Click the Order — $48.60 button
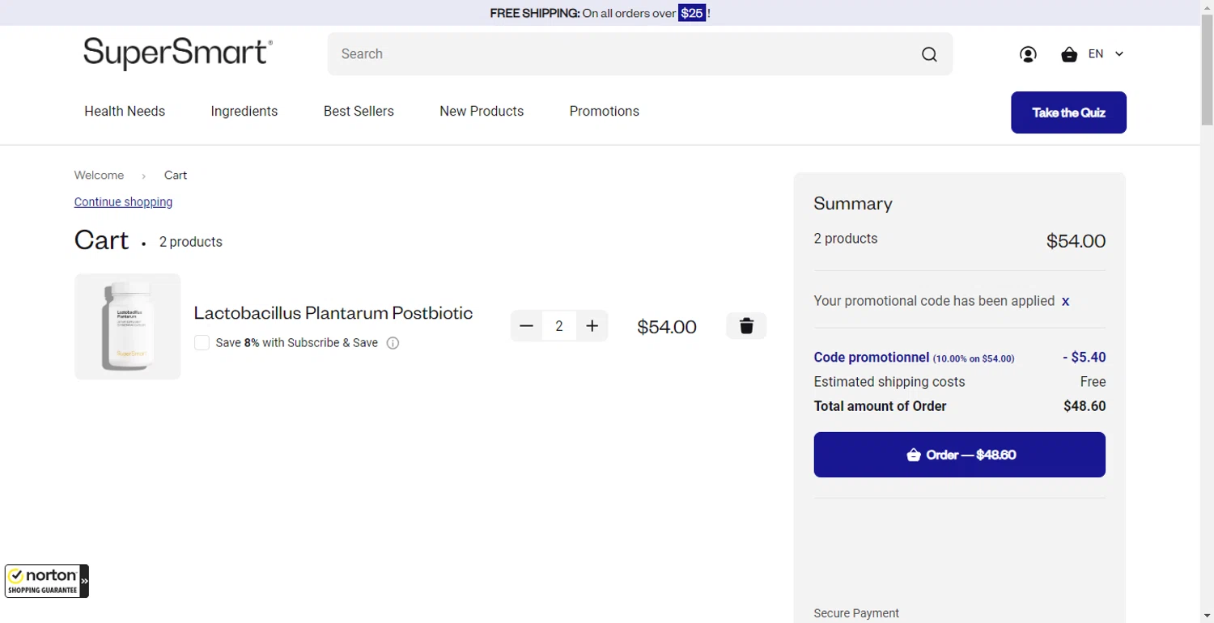 click(959, 455)
